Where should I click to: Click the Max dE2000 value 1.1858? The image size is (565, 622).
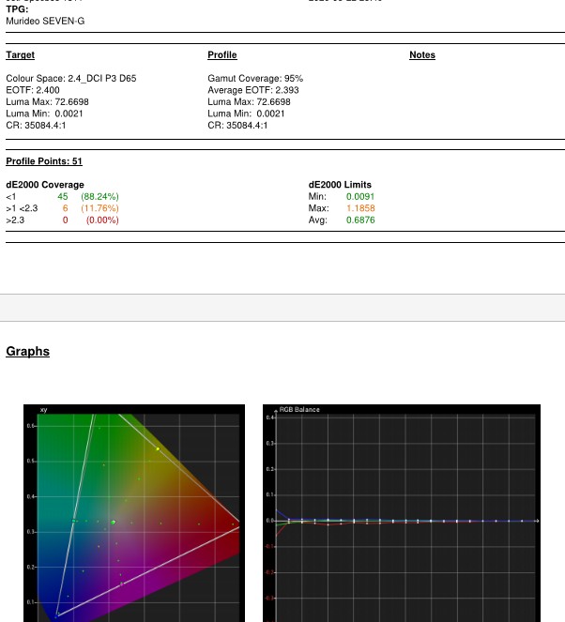pyautogui.click(x=359, y=208)
